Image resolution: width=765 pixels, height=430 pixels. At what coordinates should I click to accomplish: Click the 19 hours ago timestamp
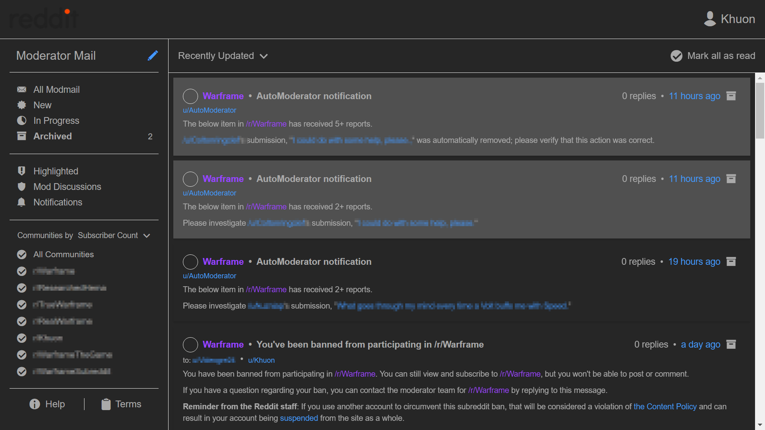tap(694, 262)
